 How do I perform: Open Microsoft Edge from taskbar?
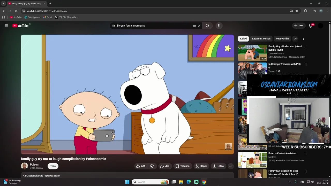point(189,182)
